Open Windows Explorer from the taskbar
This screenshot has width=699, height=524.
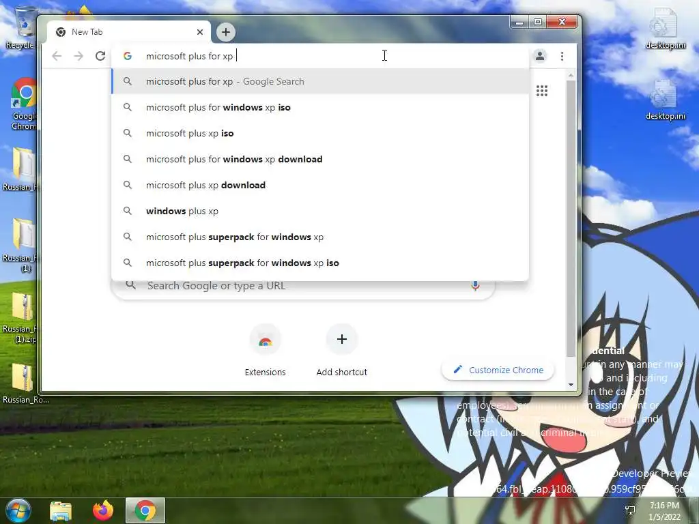point(61,510)
